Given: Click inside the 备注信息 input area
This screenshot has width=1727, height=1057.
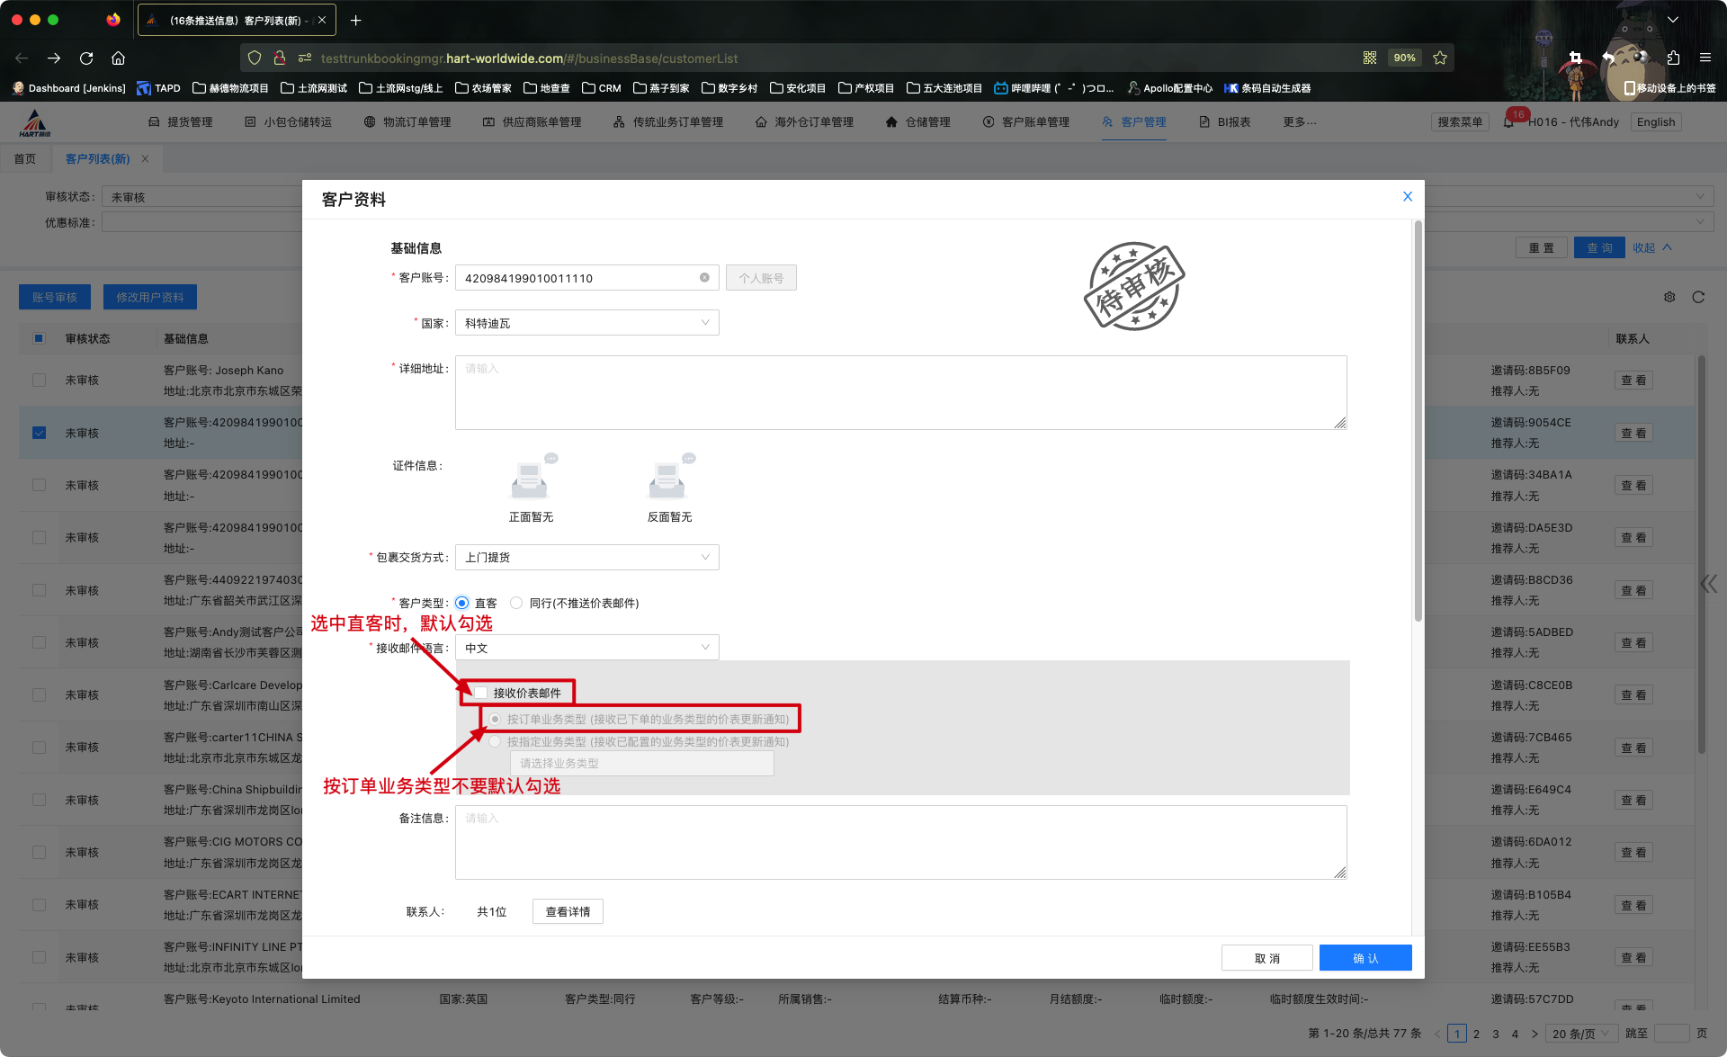Looking at the screenshot, I should pos(899,841).
